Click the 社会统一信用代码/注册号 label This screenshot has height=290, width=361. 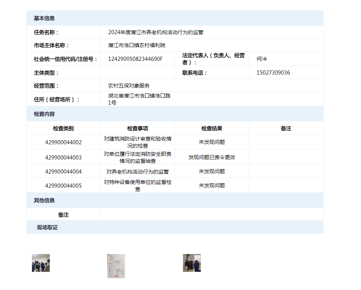coord(66,59)
